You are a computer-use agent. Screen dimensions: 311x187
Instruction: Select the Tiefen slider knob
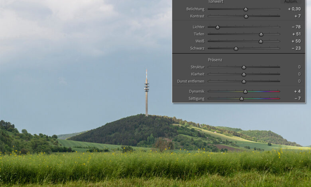(x=261, y=34)
